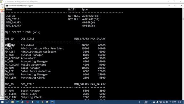Click the 'JOB_TITLE' name in describe listing

click(x=13, y=19)
